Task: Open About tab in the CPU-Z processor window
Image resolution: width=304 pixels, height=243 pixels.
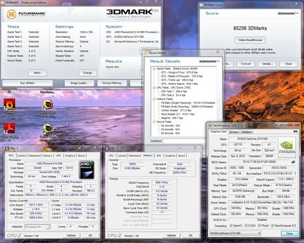Action: 81,156
